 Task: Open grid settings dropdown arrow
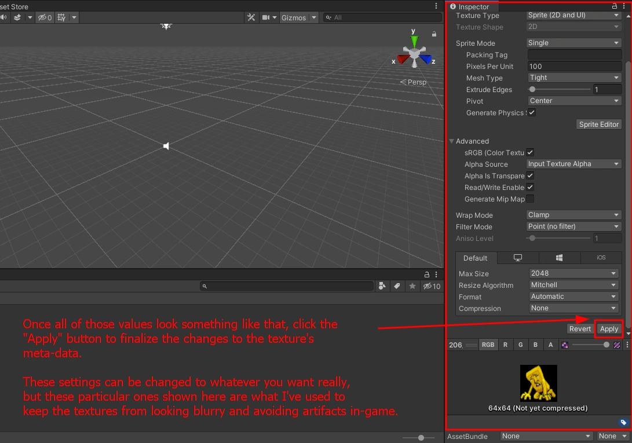tap(74, 17)
